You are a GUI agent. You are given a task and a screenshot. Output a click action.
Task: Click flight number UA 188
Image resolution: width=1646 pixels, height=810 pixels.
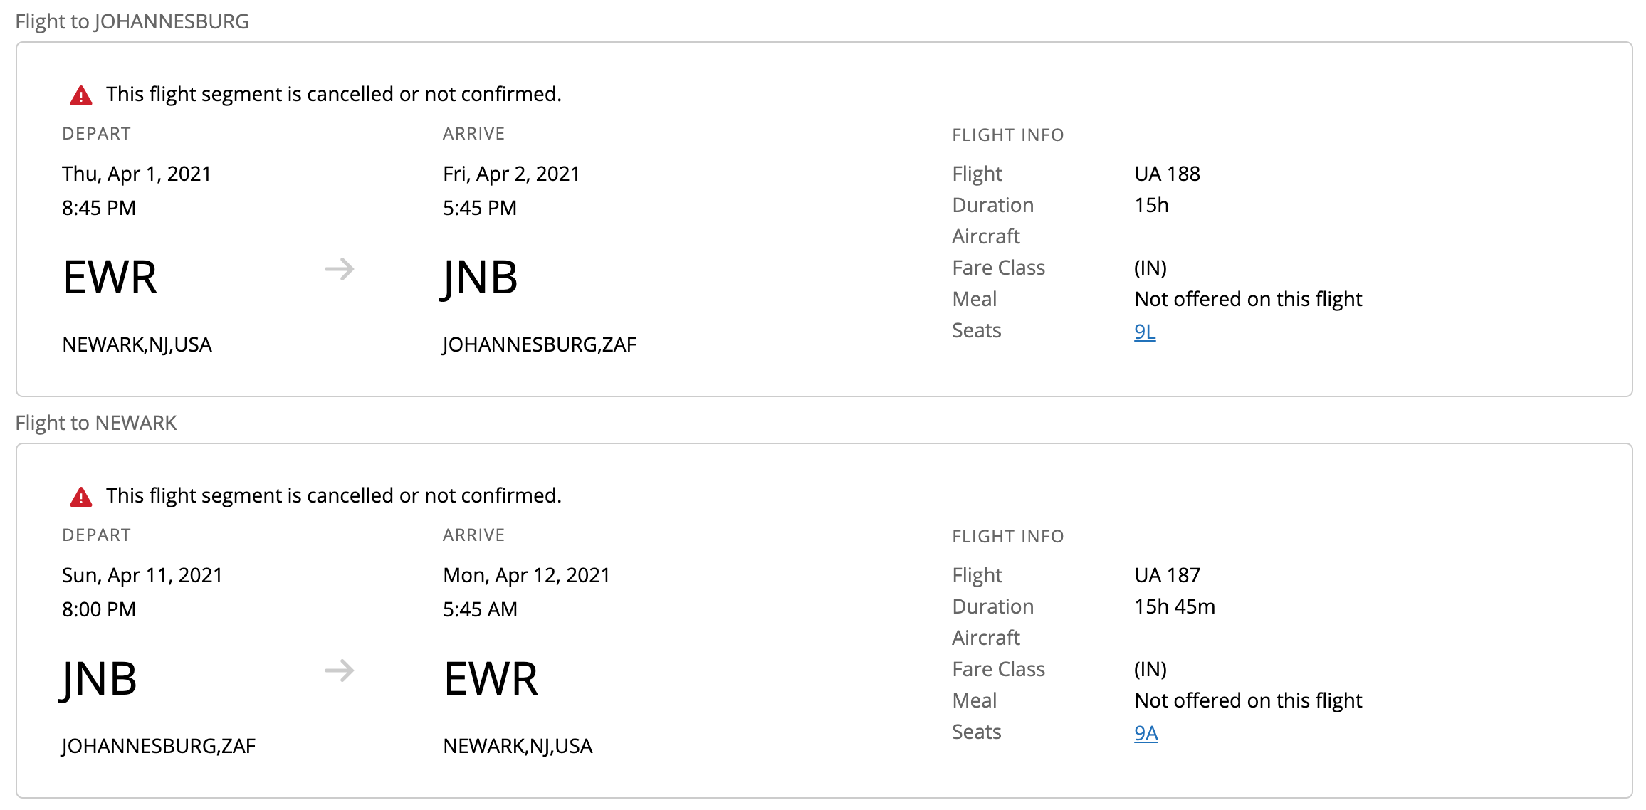(1167, 174)
